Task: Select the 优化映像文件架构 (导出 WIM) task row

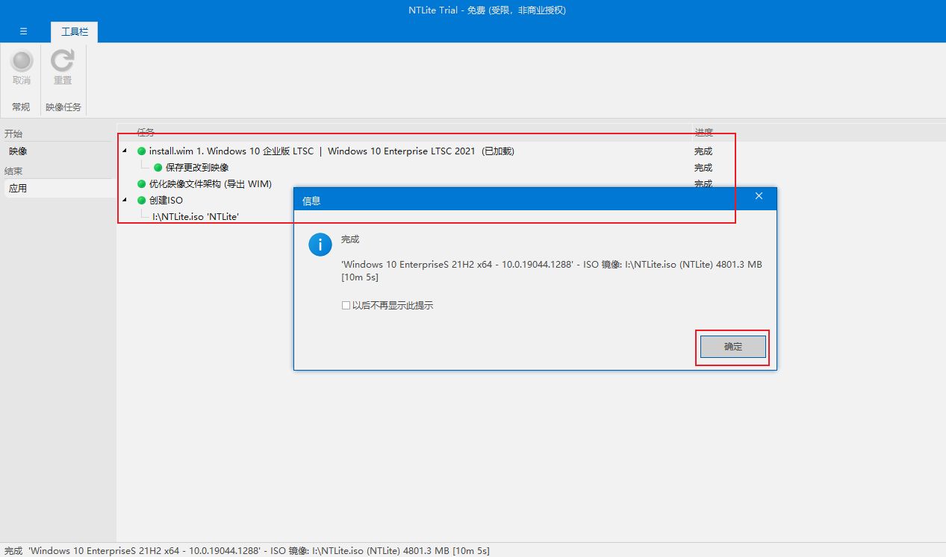Action: point(210,184)
